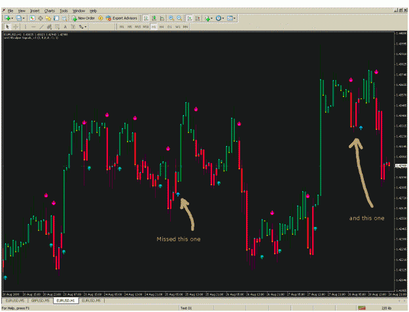Screen dimensions: 409x312
Task: Show the Market Watch window
Action: tap(32, 18)
